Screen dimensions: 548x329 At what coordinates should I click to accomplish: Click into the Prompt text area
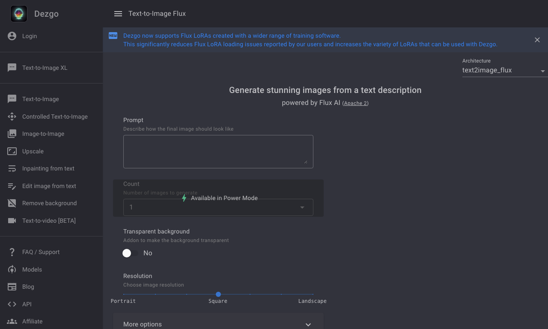point(218,152)
